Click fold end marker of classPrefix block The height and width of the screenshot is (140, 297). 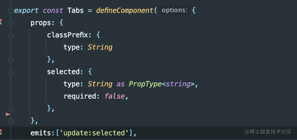coord(11,60)
